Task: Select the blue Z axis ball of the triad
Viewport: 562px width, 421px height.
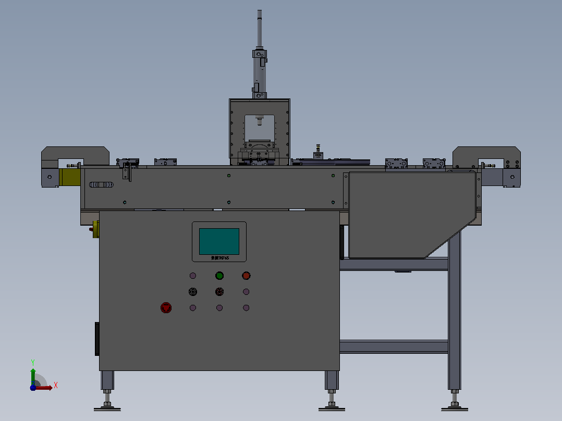Action: (33, 388)
